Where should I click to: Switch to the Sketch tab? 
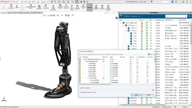(x=15, y=13)
